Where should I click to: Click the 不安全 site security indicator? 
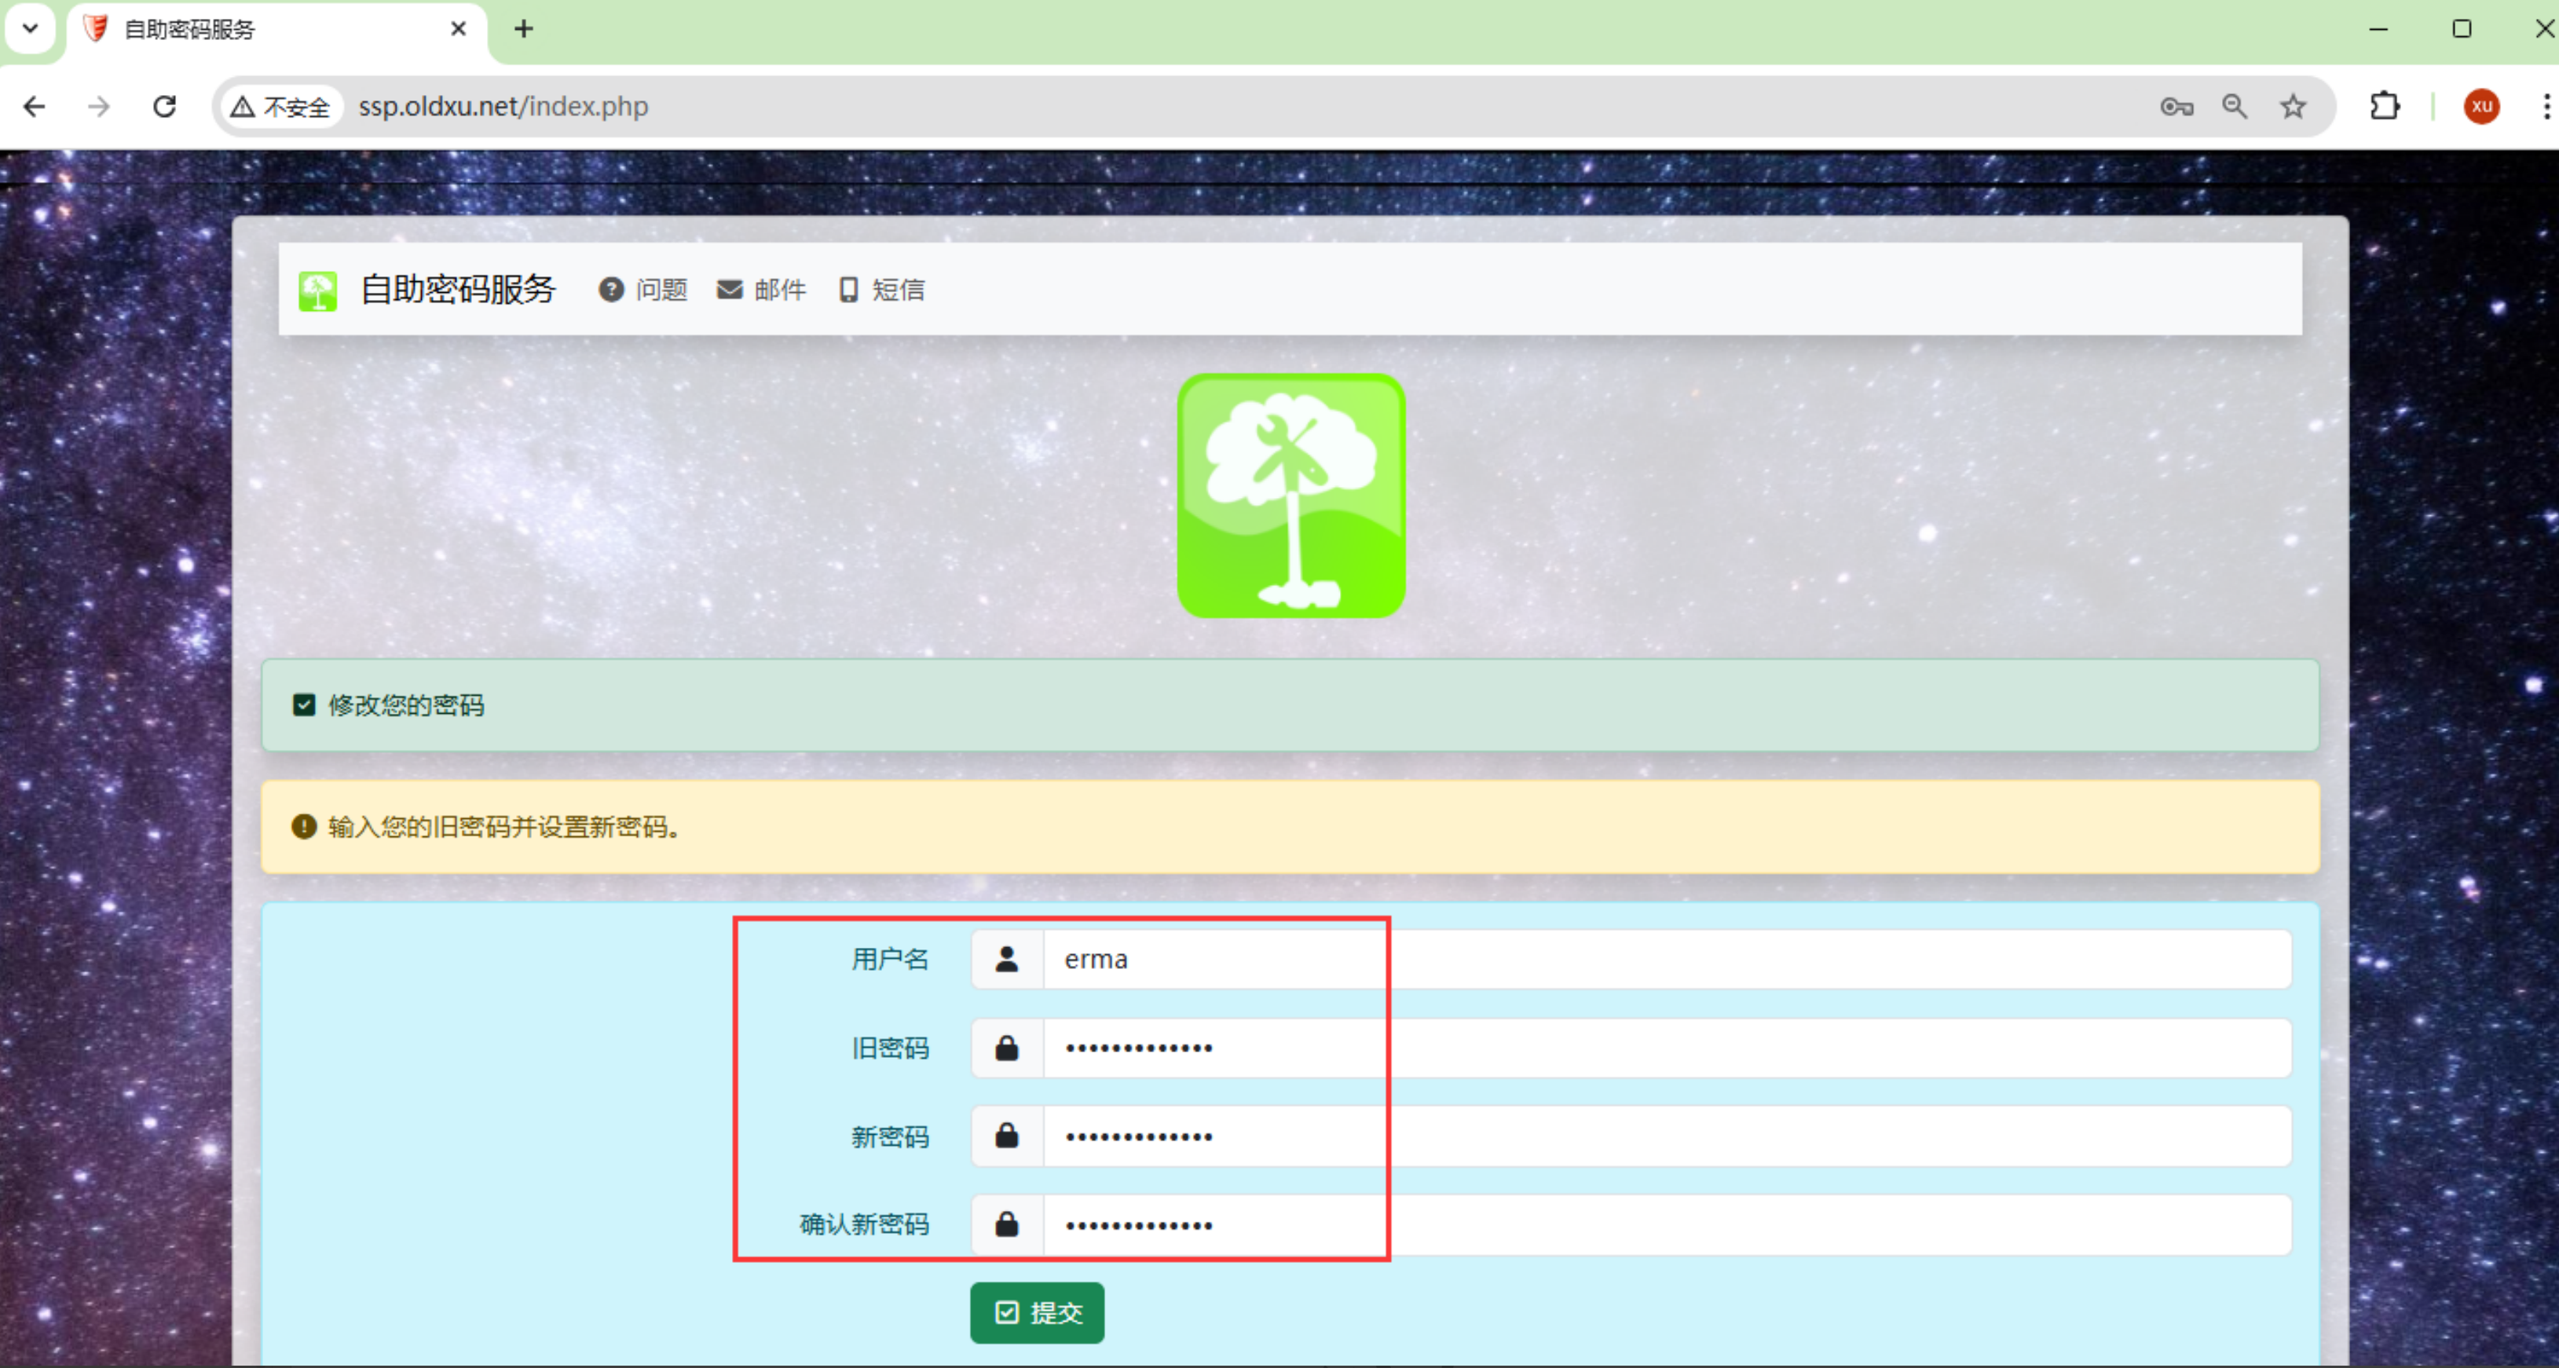coord(281,106)
